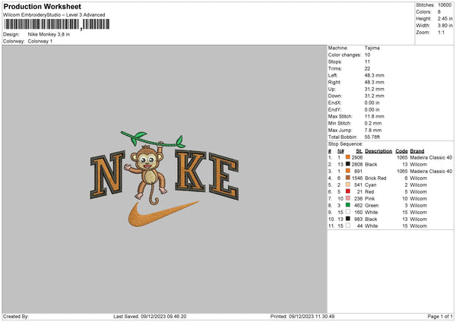Click the orange swatch beside stitch count 891
Screen dimensions: 456x322
[348, 171]
